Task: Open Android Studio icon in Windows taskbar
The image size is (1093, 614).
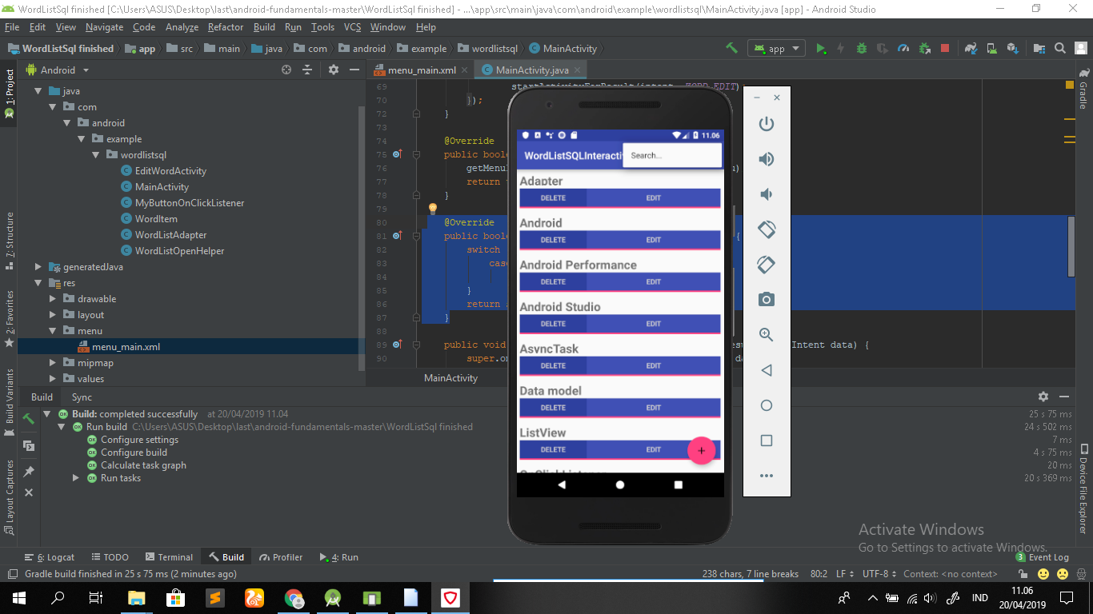Action: coord(333,597)
